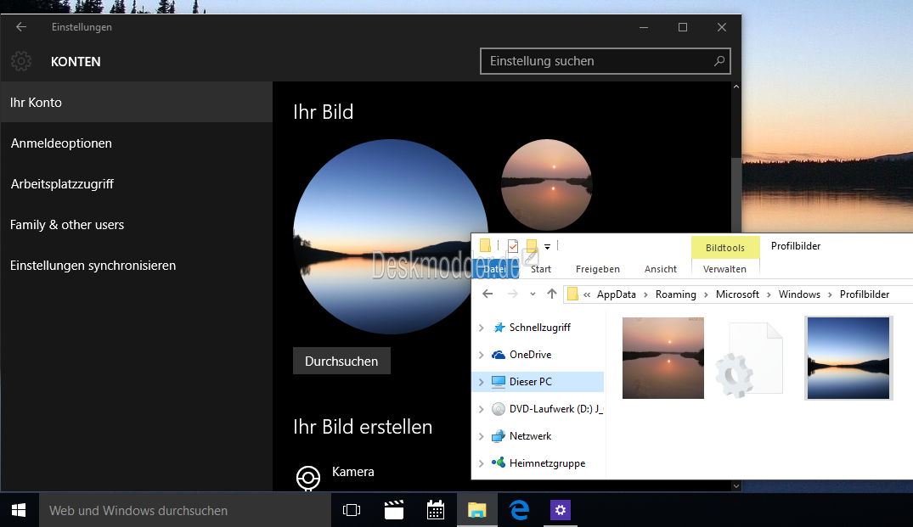The image size is (913, 527).
Task: Open Family & other users settings
Action: click(67, 224)
